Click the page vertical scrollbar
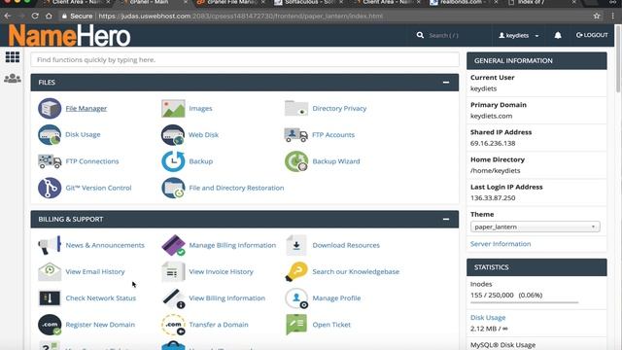 [x=618, y=59]
